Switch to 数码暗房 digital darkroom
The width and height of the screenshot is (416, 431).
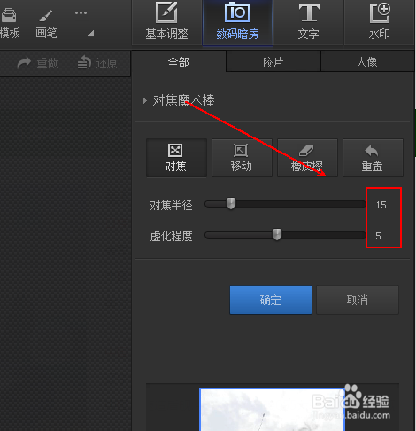click(x=237, y=22)
